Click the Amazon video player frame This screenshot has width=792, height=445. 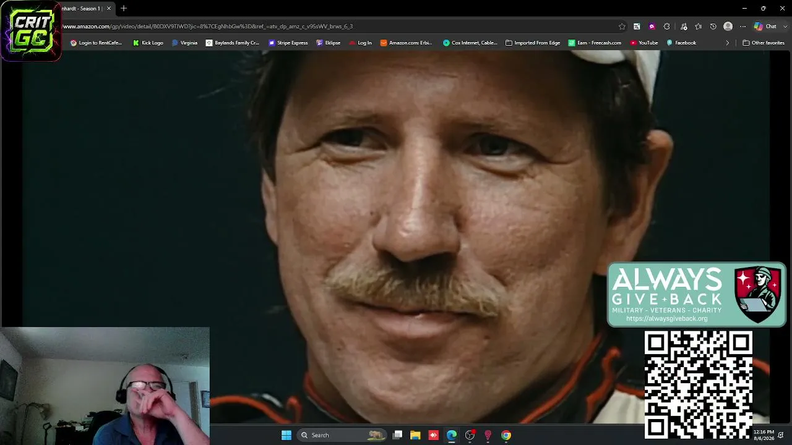tap(396, 237)
